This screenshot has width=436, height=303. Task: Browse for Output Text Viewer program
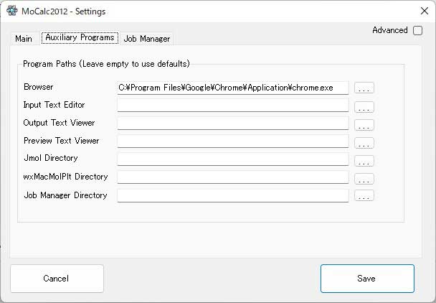point(364,124)
